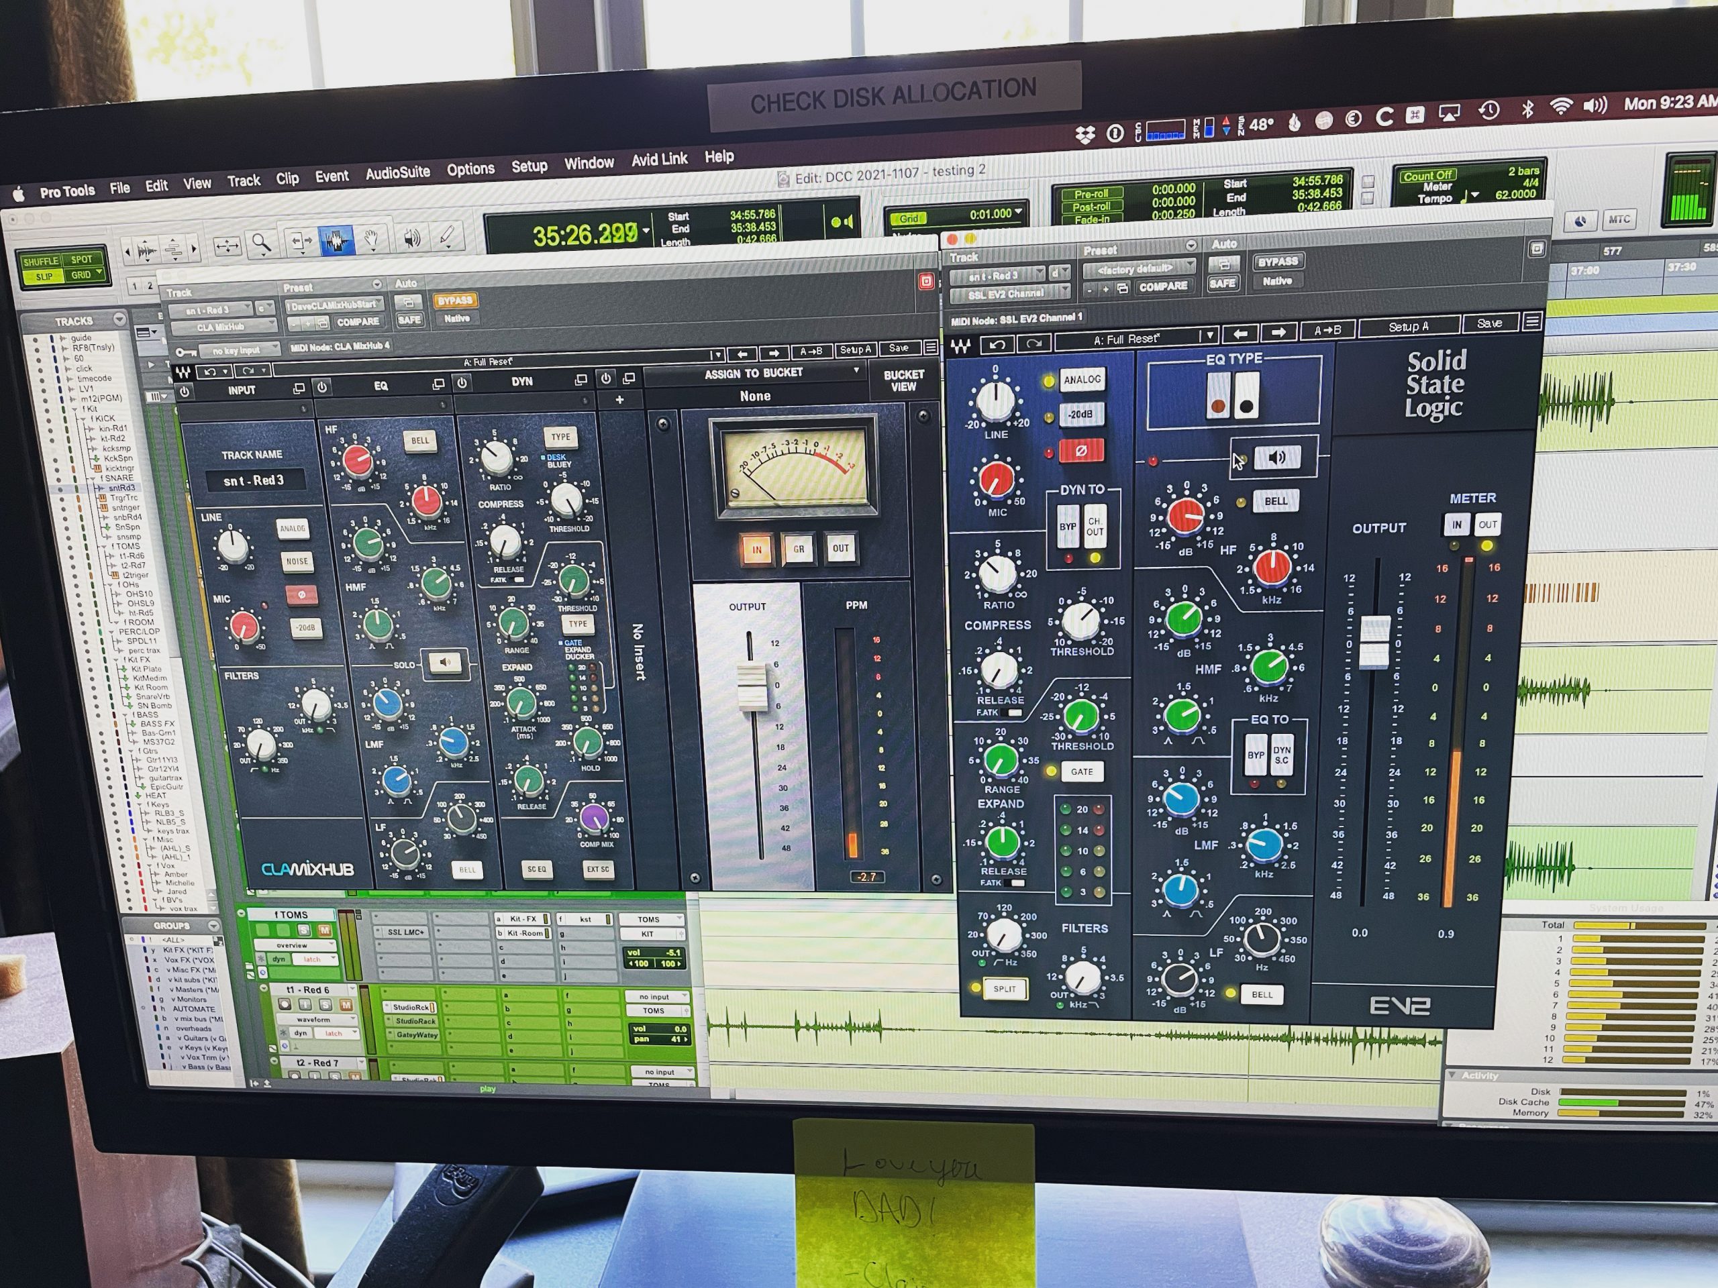Click COMPARE in SSL EV2 window
This screenshot has width=1718, height=1288.
coord(1163,286)
